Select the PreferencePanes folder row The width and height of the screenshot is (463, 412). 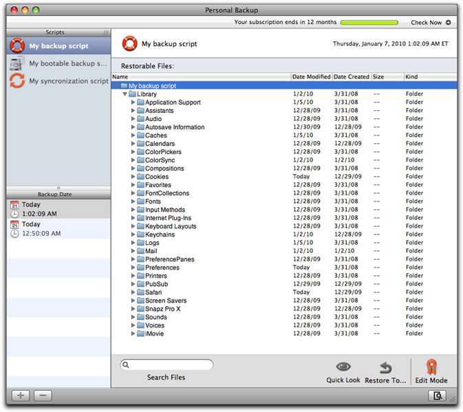pos(284,259)
